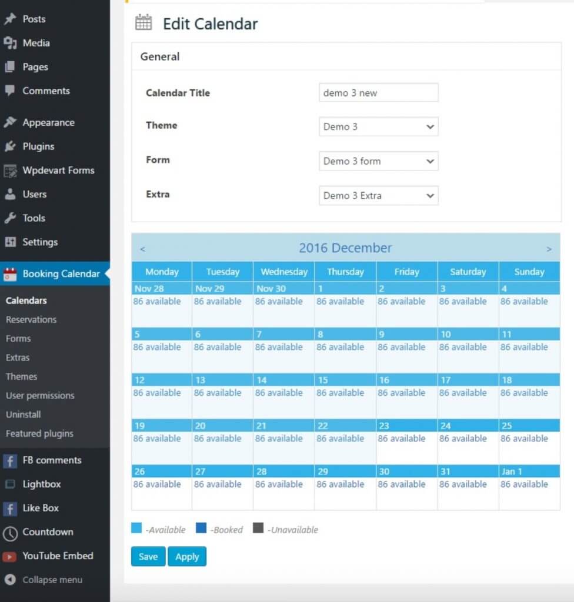Go to next month with right arrow
This screenshot has width=574, height=602.
549,249
